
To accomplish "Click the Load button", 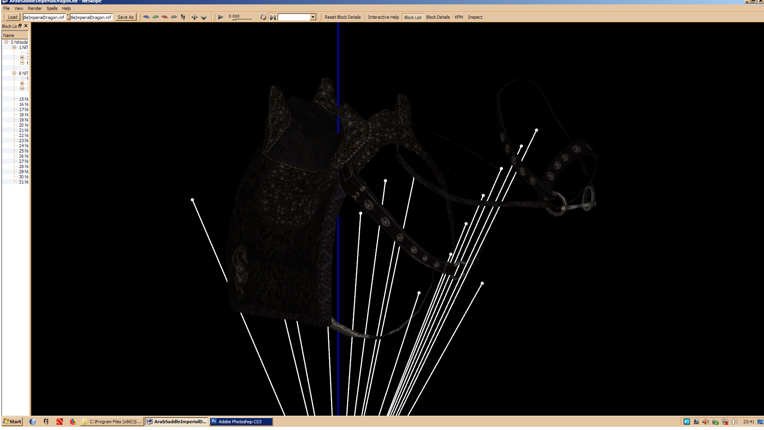I will pos(12,17).
